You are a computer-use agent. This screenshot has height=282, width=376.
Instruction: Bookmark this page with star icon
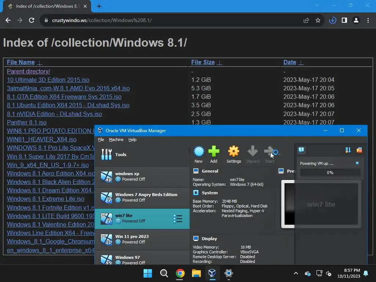tap(318, 21)
